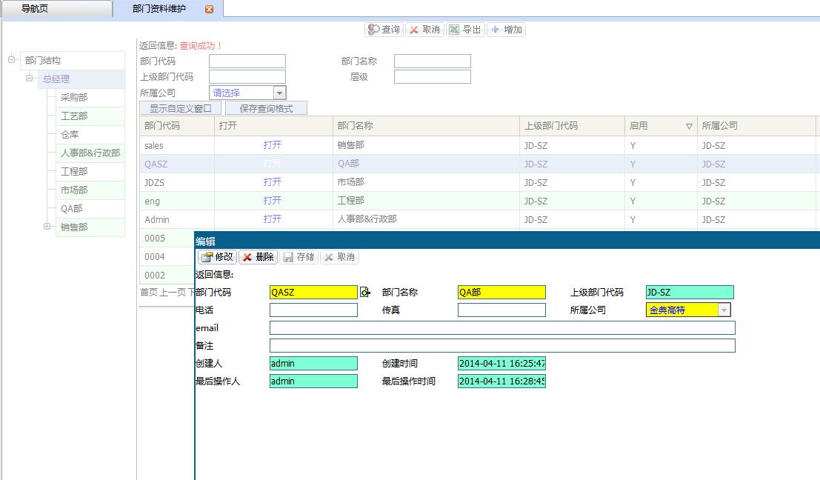Open the 所属公司 请选择 dropdown
820x480 pixels.
point(280,93)
